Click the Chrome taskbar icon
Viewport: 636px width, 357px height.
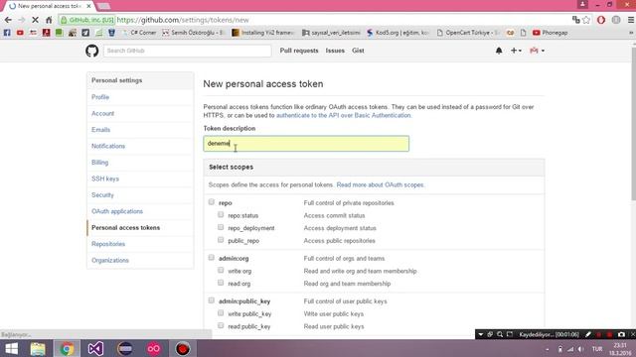click(67, 348)
